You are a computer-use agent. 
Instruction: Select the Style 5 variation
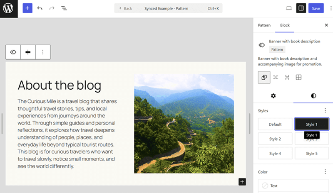tap(311, 154)
